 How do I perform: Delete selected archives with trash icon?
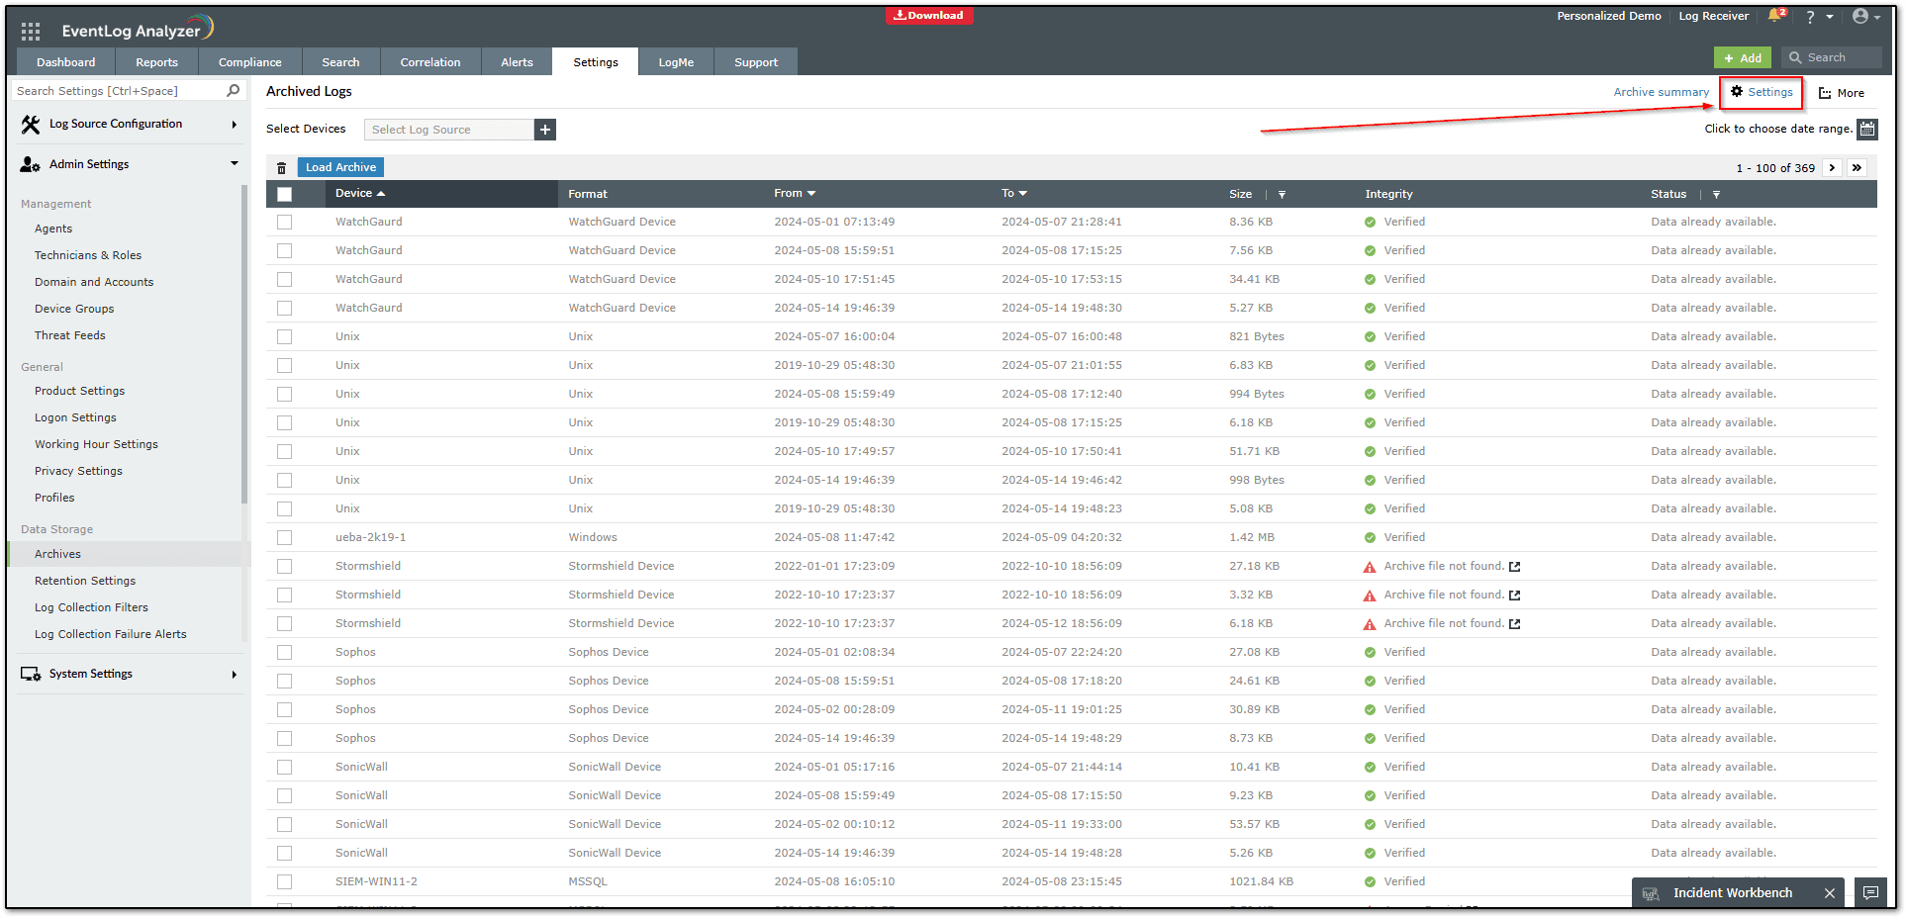coord(281,168)
